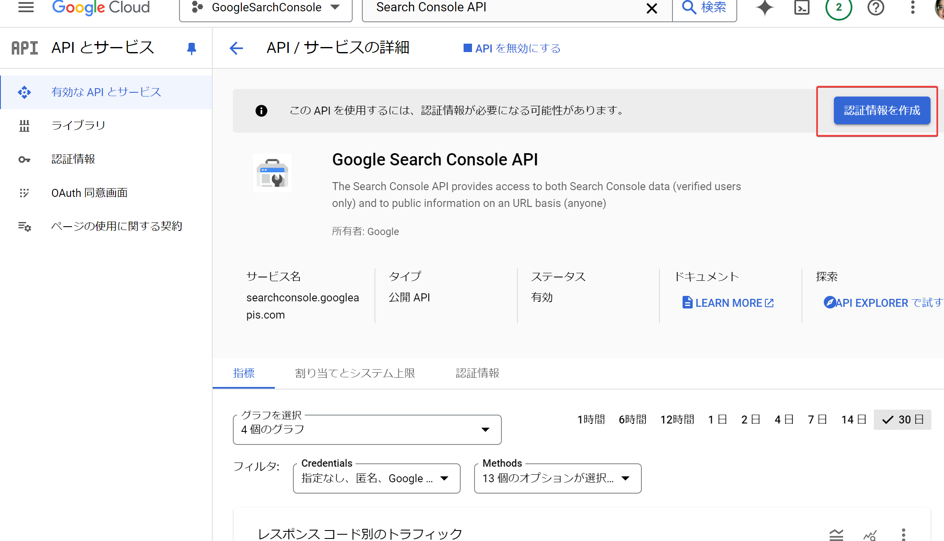Select the 4 日 time range
Viewport: 944px width, 541px height.
click(784, 420)
